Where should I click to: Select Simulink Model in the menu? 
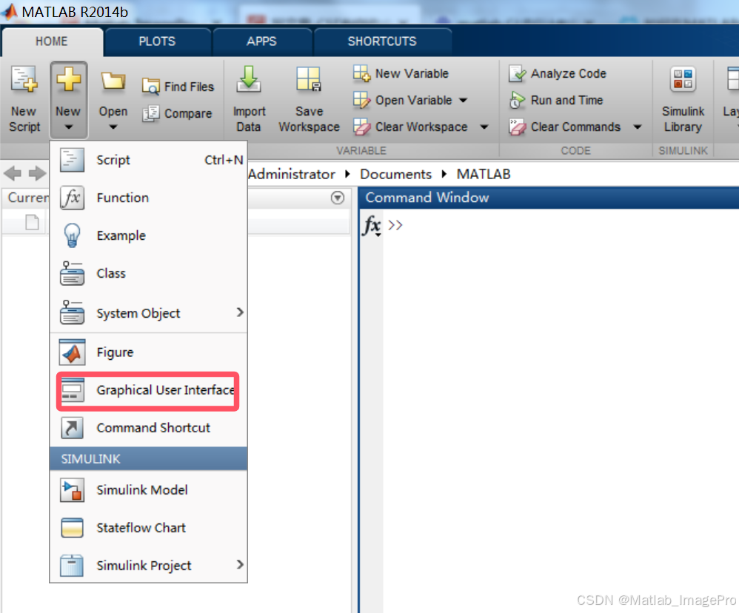148,490
